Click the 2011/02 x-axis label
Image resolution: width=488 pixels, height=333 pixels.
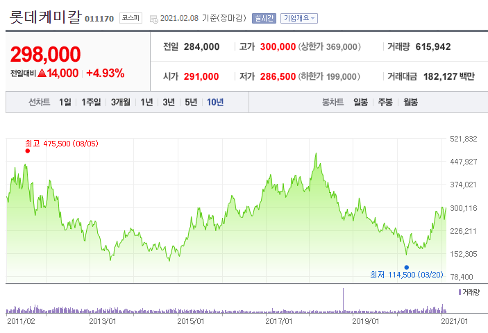coord(21,321)
